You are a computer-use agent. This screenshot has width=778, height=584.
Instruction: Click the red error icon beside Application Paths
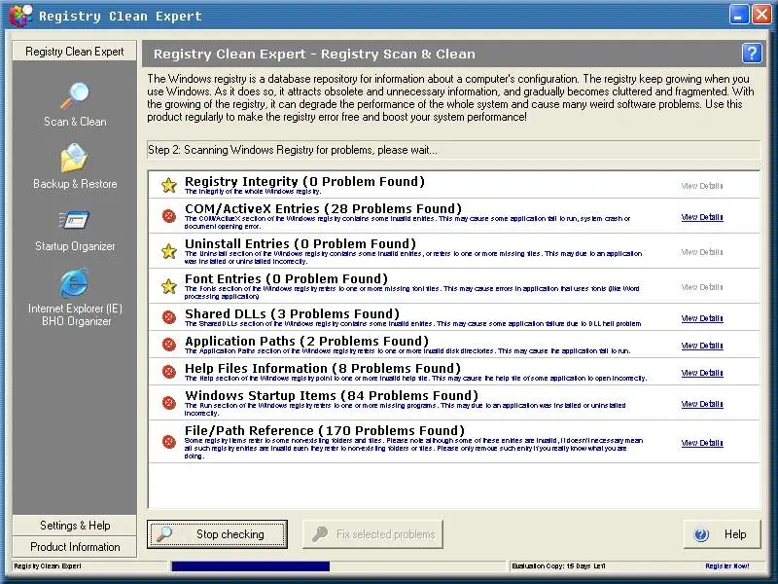point(169,345)
